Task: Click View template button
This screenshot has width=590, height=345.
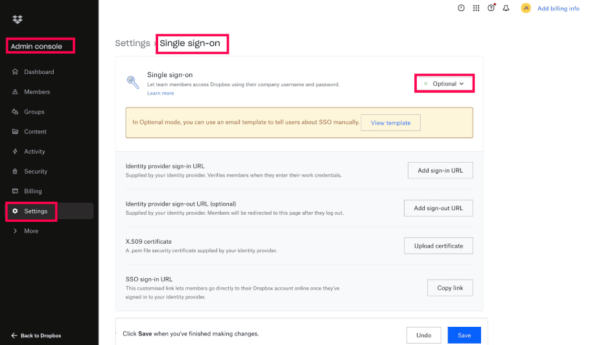Action: (390, 123)
